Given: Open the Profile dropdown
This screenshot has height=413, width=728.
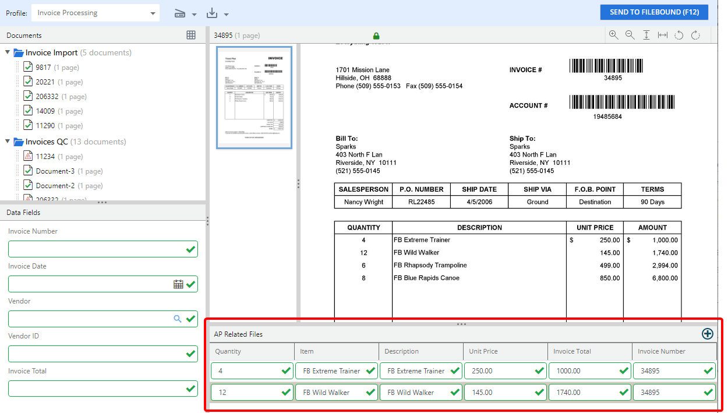Looking at the screenshot, I should click(x=153, y=13).
